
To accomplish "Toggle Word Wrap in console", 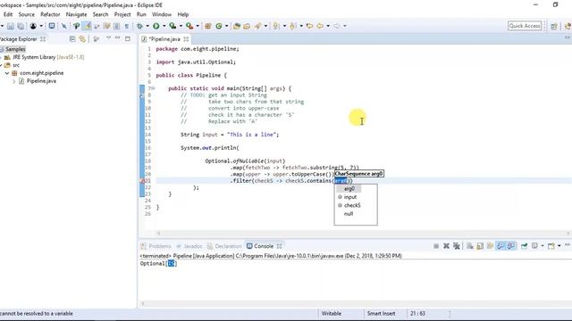I will tap(491, 246).
